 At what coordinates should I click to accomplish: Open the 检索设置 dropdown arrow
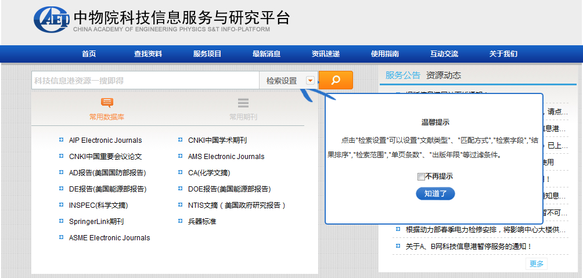tap(311, 80)
